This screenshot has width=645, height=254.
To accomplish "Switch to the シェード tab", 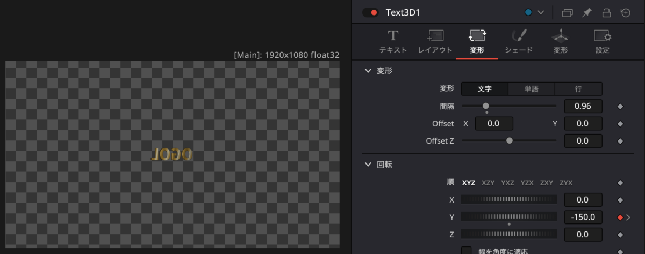I will (x=519, y=42).
